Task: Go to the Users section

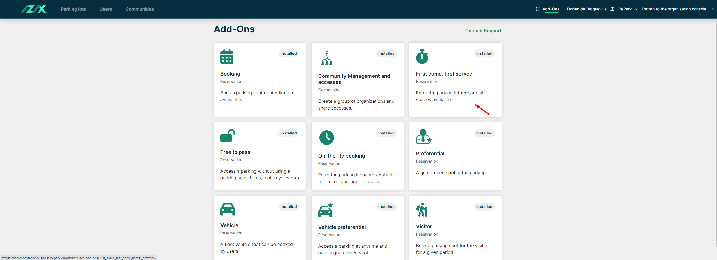Action: (x=106, y=9)
